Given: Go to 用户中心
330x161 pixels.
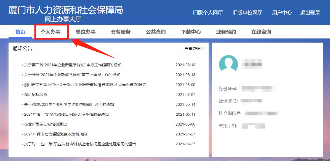Looking at the screenshot, I should [x=282, y=13].
